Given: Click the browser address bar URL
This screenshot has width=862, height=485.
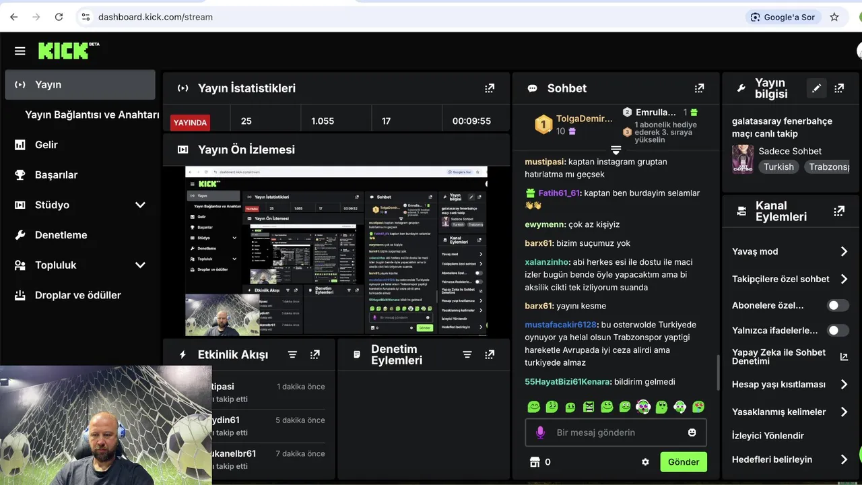Looking at the screenshot, I should click(x=156, y=17).
